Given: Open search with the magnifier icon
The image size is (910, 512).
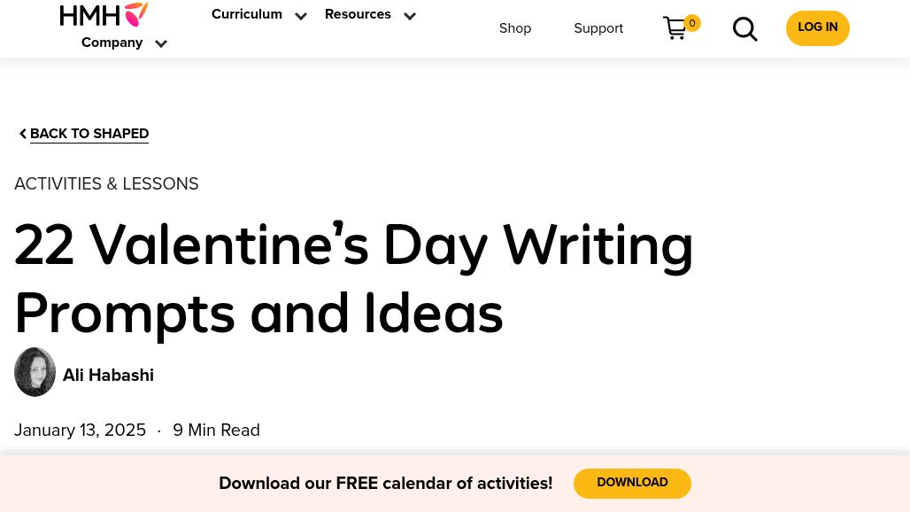Looking at the screenshot, I should tap(745, 29).
